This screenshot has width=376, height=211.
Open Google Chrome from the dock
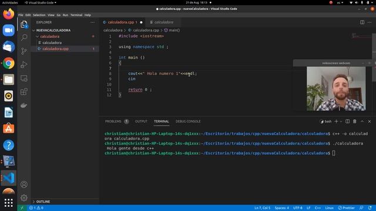pyautogui.click(x=9, y=63)
